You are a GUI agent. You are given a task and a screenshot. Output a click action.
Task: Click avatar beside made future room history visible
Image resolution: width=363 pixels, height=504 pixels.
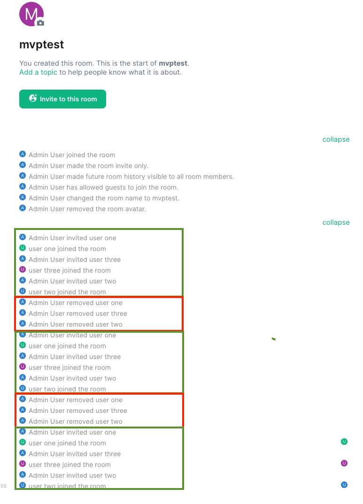coord(23,176)
